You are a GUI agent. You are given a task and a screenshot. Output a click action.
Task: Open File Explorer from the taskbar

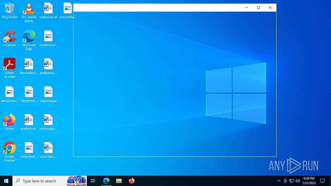click(119, 181)
